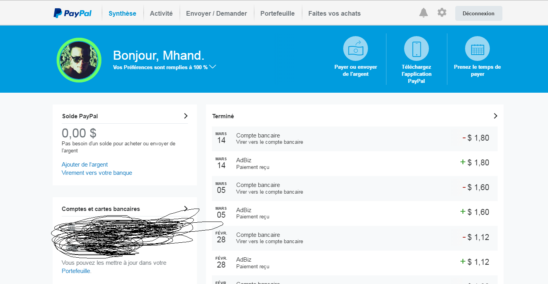Click the pay or send money icon
Screen dimensions: 548x284
(x=356, y=49)
